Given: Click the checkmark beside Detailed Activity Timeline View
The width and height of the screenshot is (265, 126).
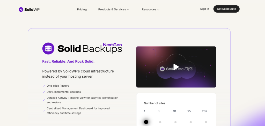Looking at the screenshot, I should [43, 100].
